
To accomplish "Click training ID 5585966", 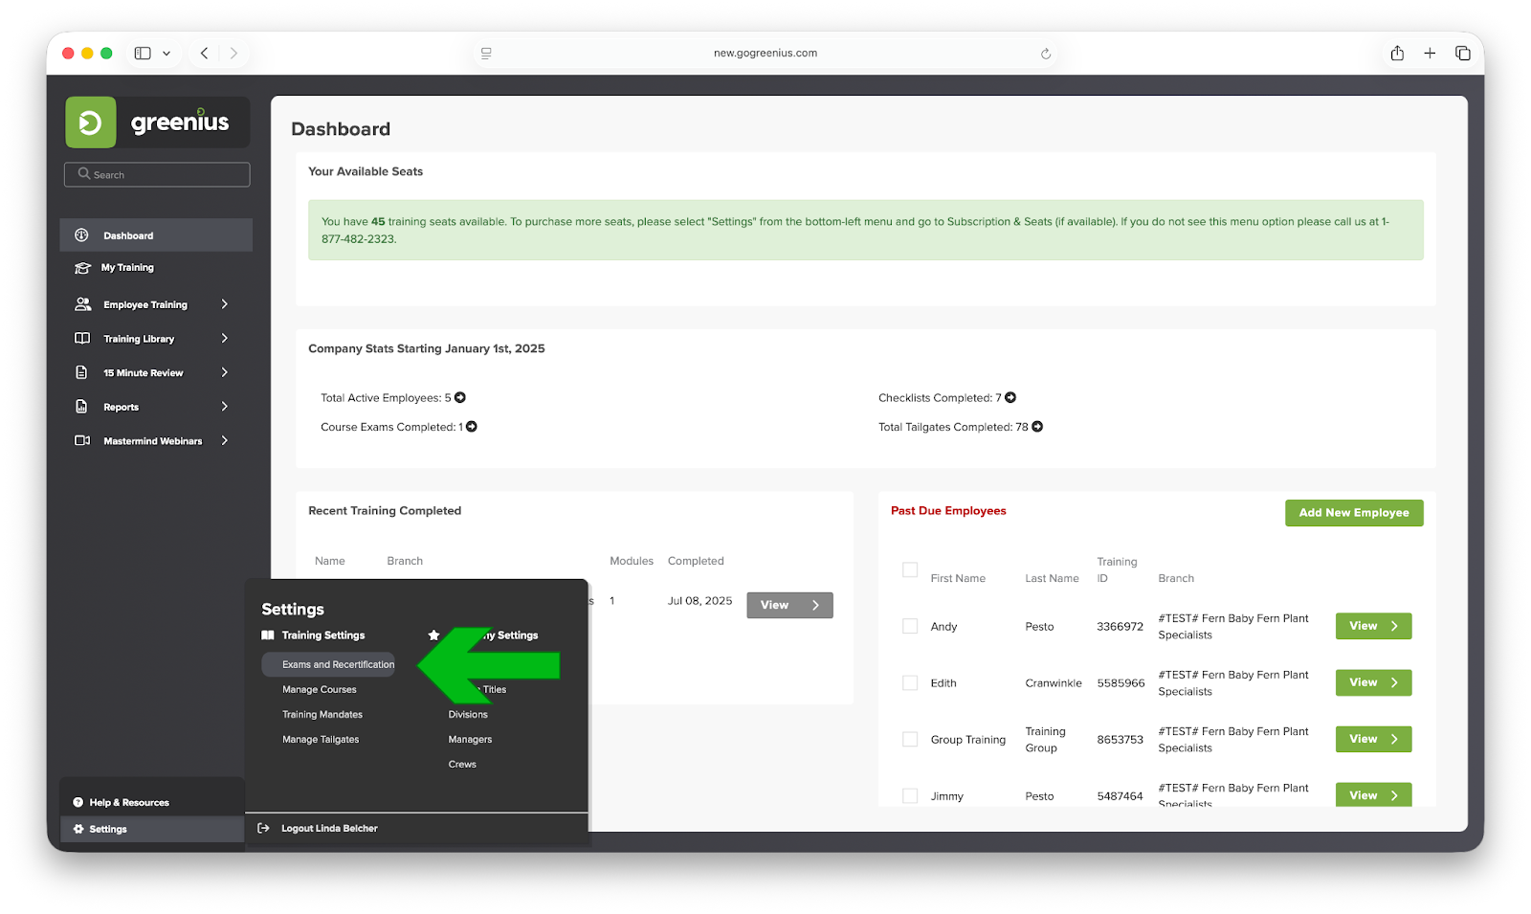I will (1121, 683).
